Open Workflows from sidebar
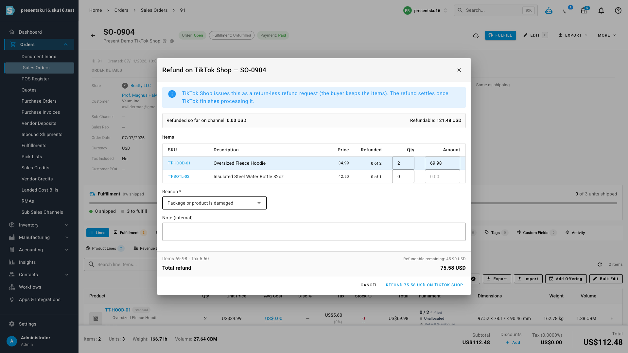This screenshot has width=628, height=353. coord(39,287)
